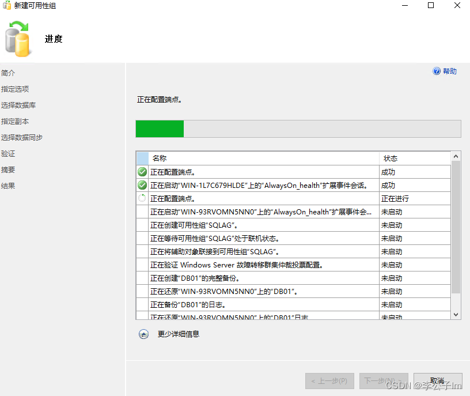Click the vertical scrollbar thumb of task list
Screen dimensions: 470x396
click(456, 227)
